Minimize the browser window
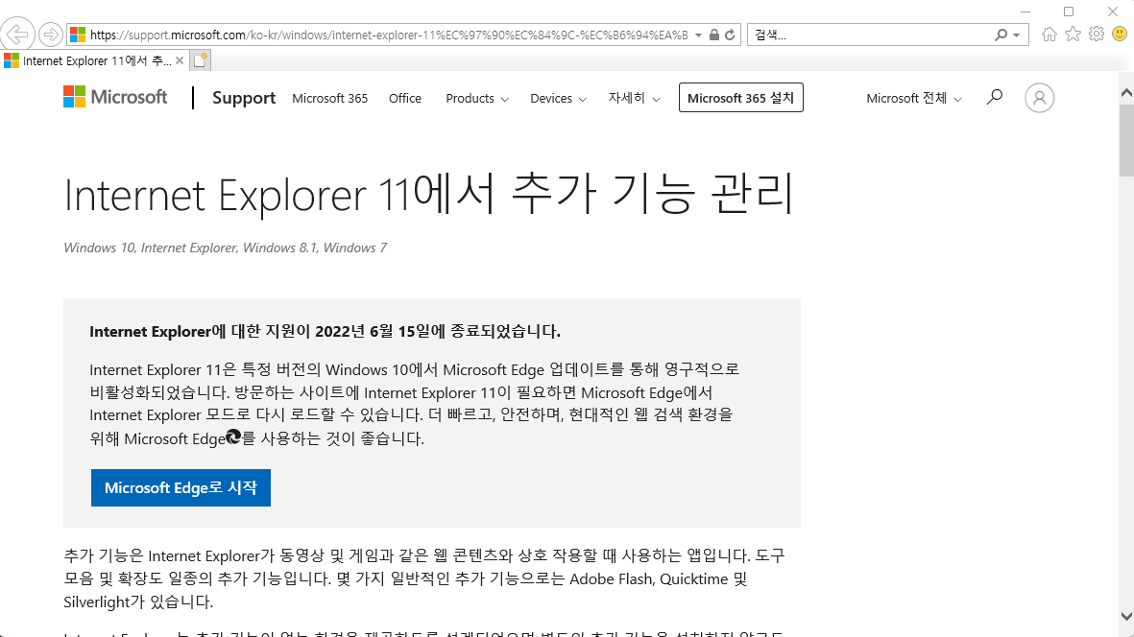 click(x=1025, y=12)
